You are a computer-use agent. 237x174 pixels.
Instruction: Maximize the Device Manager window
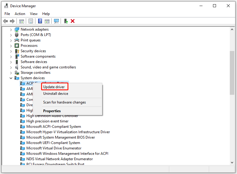tap(214, 6)
